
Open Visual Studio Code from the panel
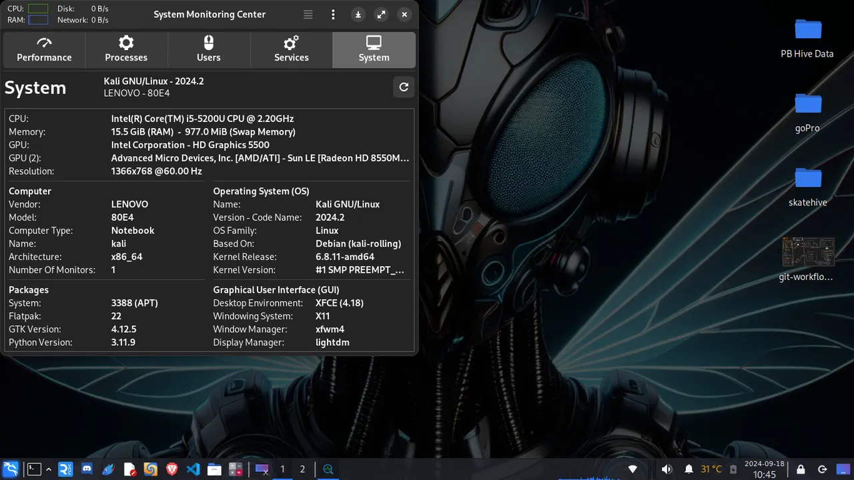coord(193,469)
